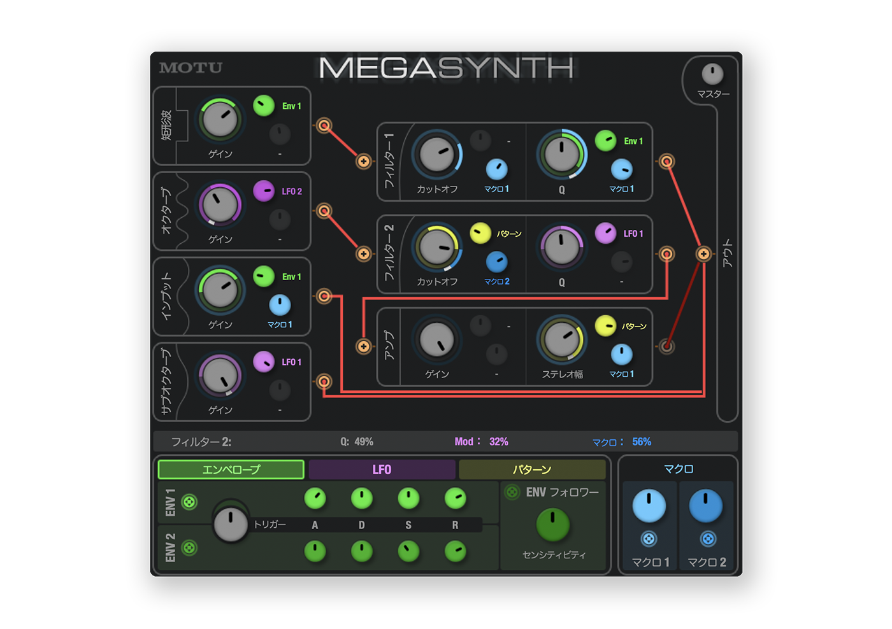Click the green Env 1 knob in インプット
Screen dimensions: 892x629
pos(264,276)
